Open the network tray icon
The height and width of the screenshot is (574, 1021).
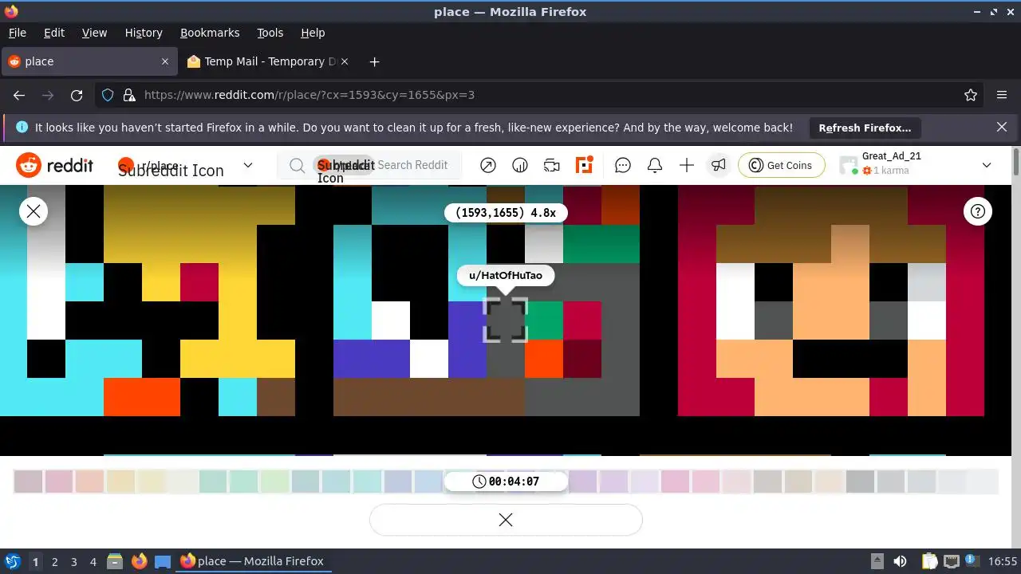point(951,561)
